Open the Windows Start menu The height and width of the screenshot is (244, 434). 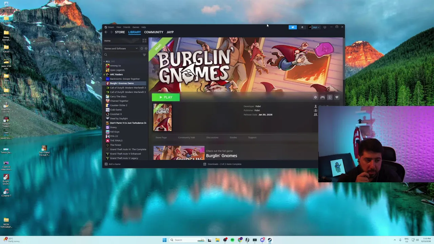[164, 240]
